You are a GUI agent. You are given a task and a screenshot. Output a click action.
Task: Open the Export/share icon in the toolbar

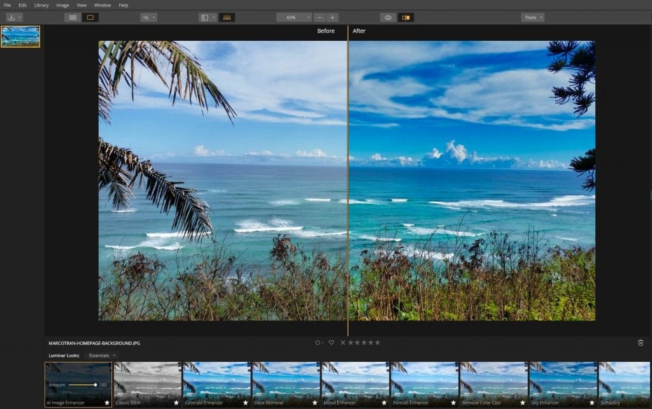[12, 17]
